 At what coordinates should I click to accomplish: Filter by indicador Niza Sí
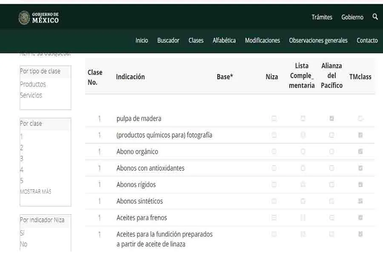[21, 232]
